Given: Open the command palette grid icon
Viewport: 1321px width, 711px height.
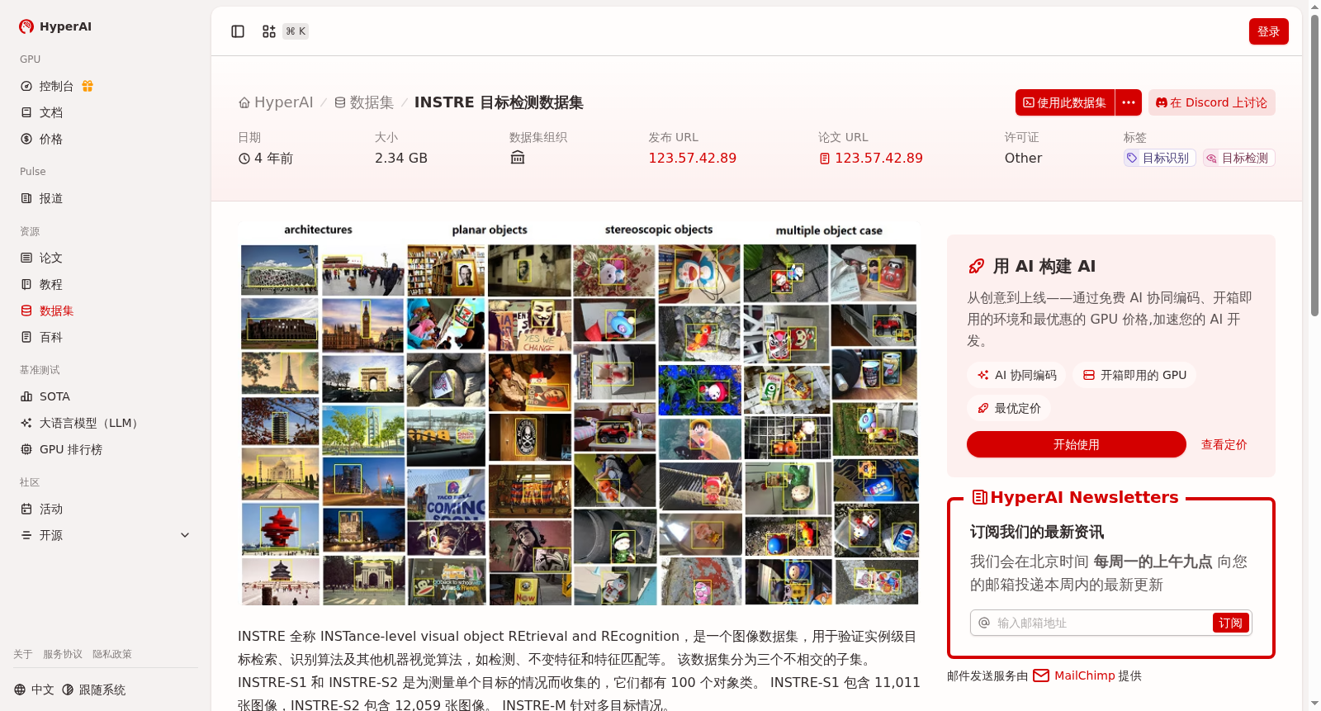Looking at the screenshot, I should 269,31.
